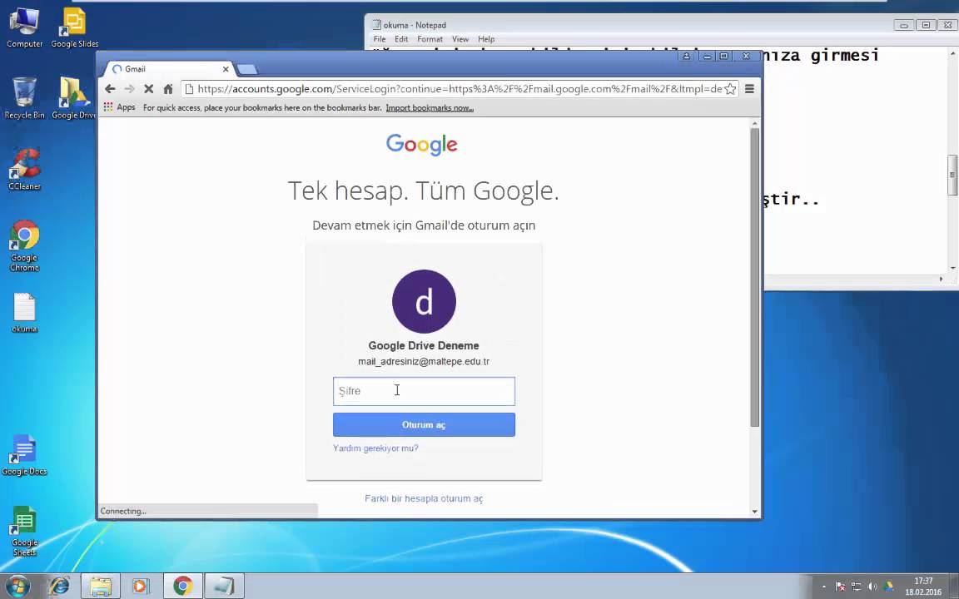Open the Google Slides desktop shortcut
This screenshot has width=959, height=599.
coord(75,27)
